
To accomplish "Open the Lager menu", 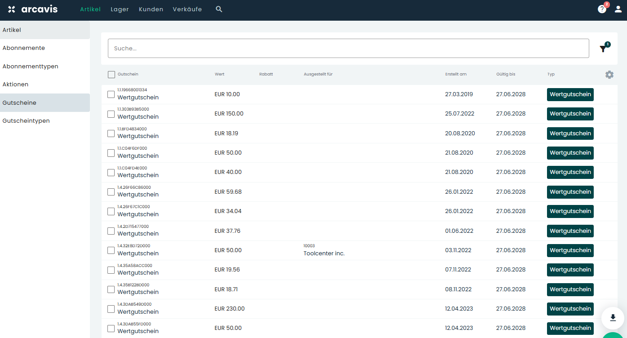I will [120, 9].
